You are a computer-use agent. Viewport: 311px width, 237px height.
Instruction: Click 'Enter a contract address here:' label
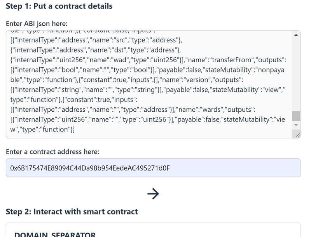52,151
